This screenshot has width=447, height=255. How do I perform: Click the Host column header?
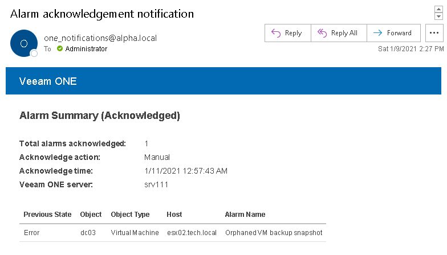click(174, 215)
